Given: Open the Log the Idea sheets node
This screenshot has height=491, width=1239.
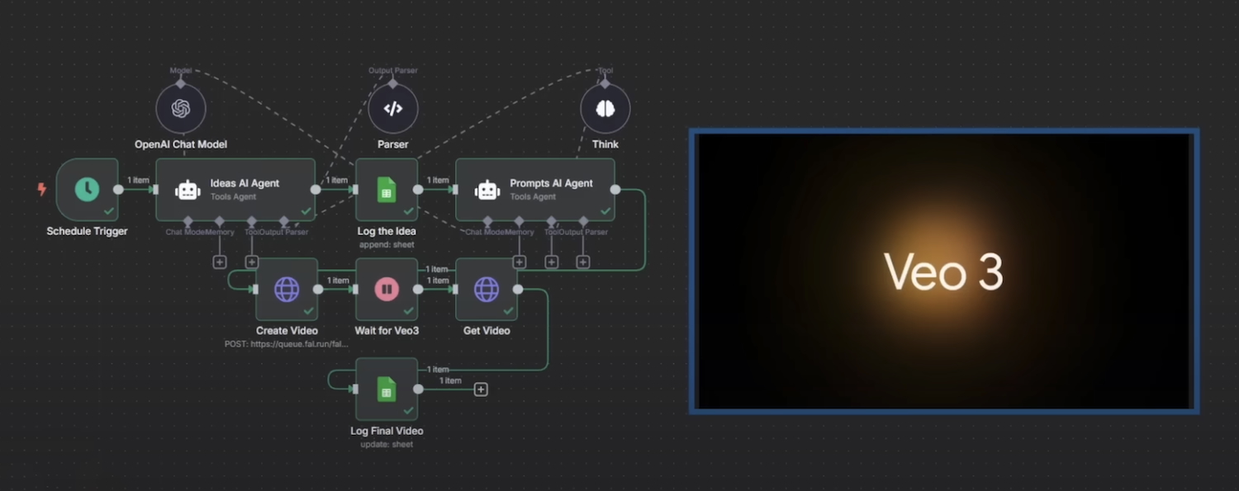Looking at the screenshot, I should [x=387, y=190].
